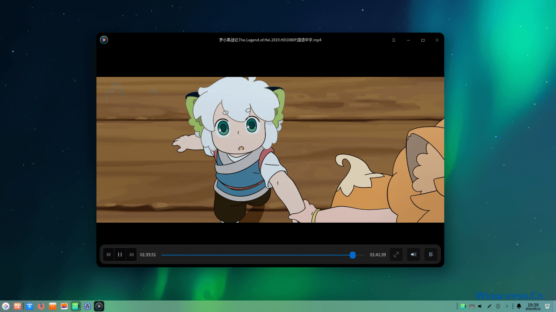556x312 pixels.
Task: Skip to the next video
Action: [x=131, y=255]
